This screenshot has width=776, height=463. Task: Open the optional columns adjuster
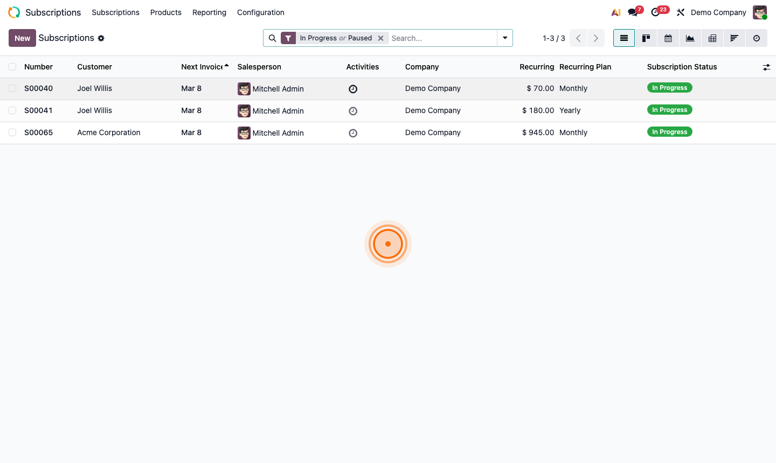pyautogui.click(x=766, y=67)
